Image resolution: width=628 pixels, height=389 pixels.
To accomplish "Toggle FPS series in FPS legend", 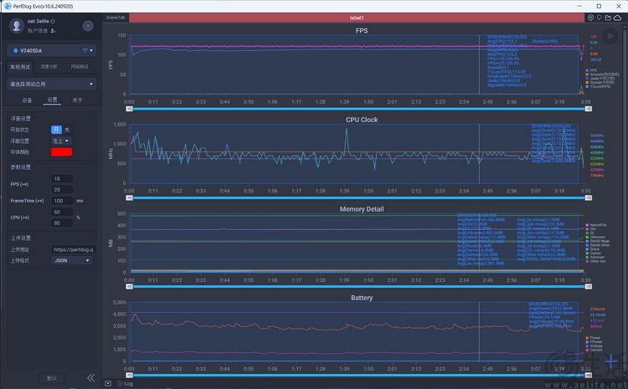I will click(x=591, y=70).
